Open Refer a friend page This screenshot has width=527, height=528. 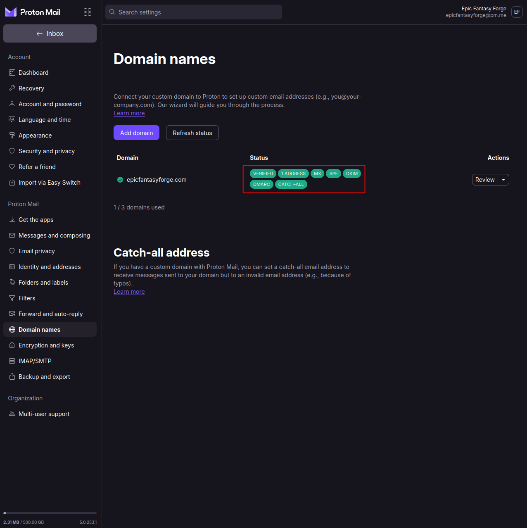click(x=50, y=167)
